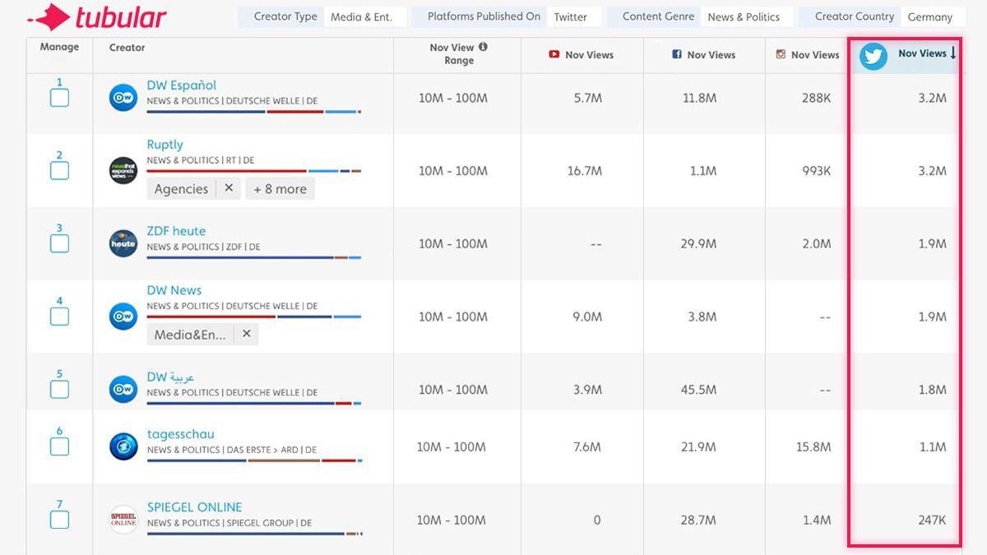
Task: Tick the checkbox for SPIEGEL ONLINE
Action: [59, 520]
